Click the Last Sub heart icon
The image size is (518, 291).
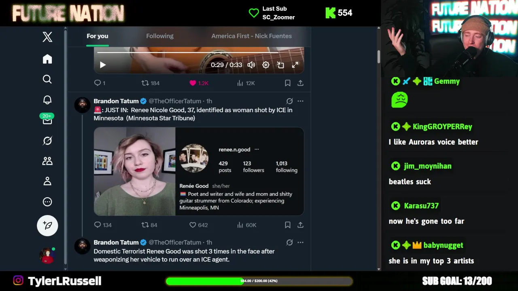(254, 13)
